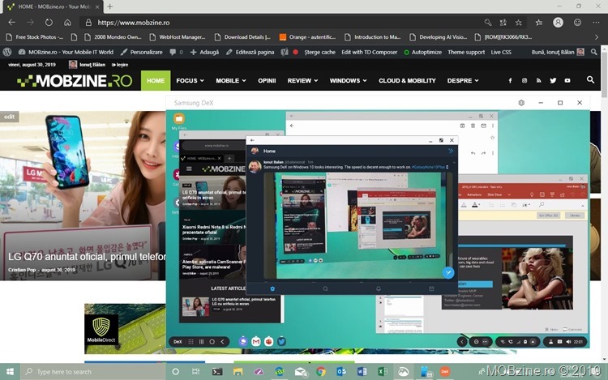Viewport: 608px width, 380px height.
Task: Open MOBzine YouTube icon in header
Action: [x=567, y=80]
